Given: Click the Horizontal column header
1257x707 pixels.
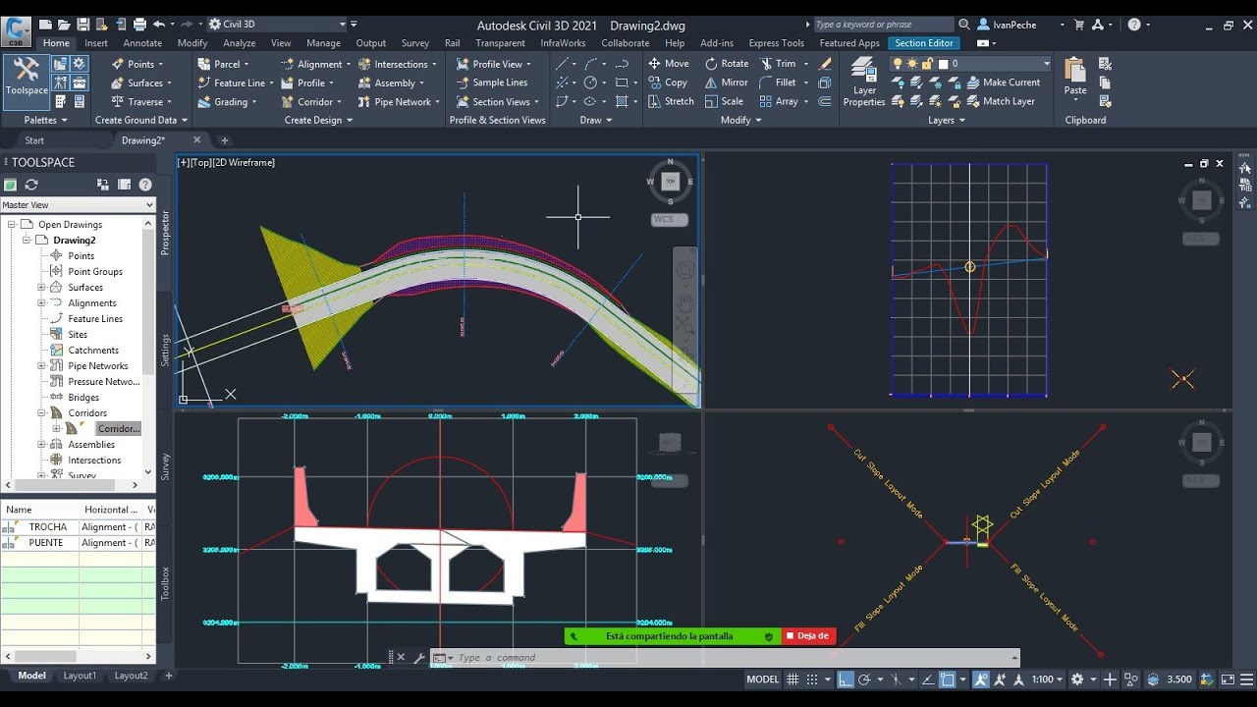Looking at the screenshot, I should [x=111, y=510].
